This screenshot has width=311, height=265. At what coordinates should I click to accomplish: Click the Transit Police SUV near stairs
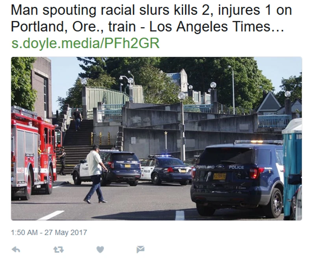107,168
